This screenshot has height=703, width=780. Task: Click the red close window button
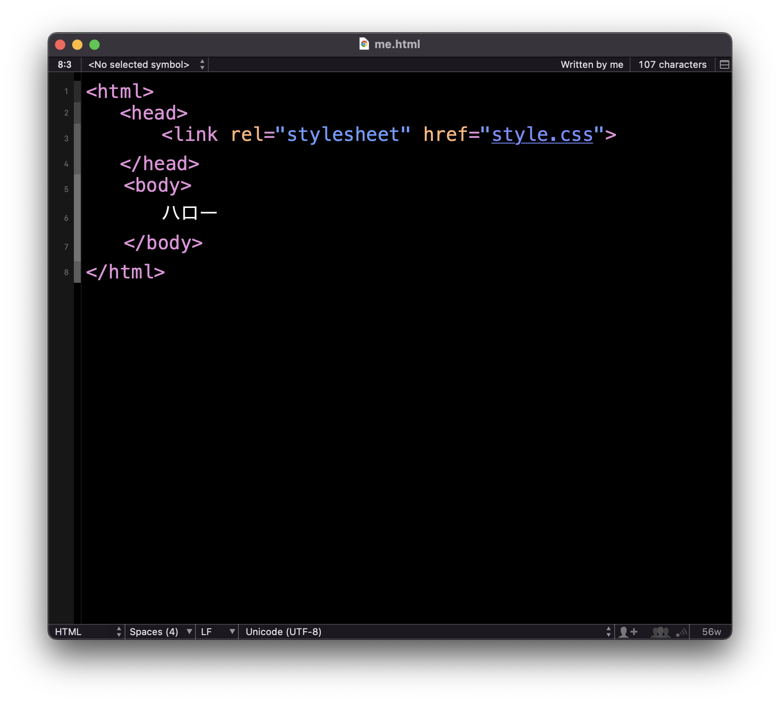pos(60,45)
